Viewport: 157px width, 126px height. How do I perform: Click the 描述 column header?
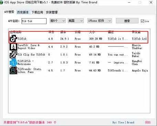pos(111,32)
